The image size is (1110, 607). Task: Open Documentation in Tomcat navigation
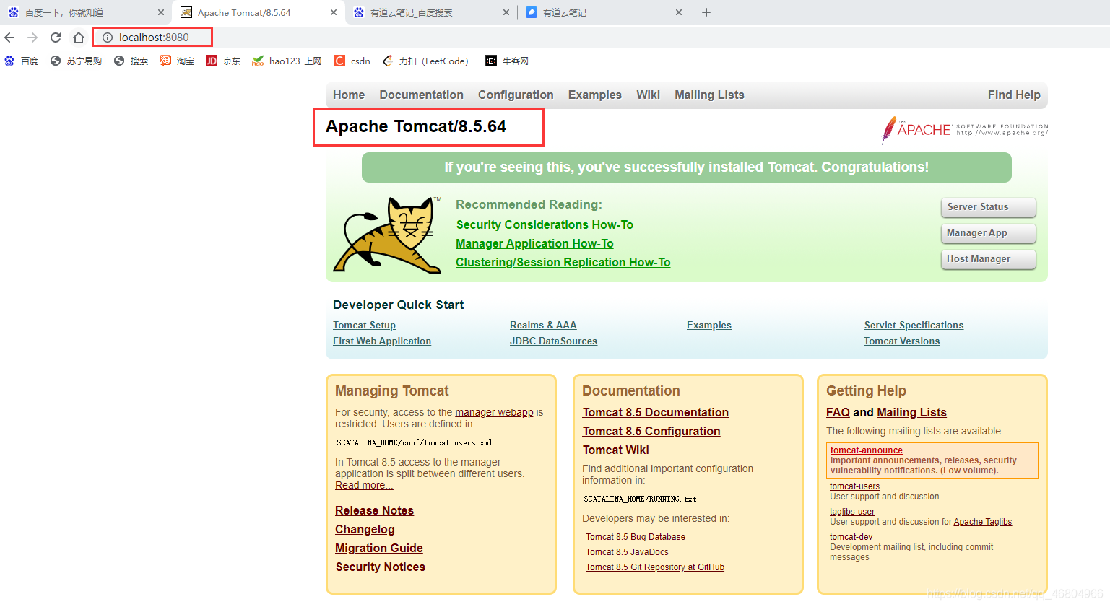(421, 95)
